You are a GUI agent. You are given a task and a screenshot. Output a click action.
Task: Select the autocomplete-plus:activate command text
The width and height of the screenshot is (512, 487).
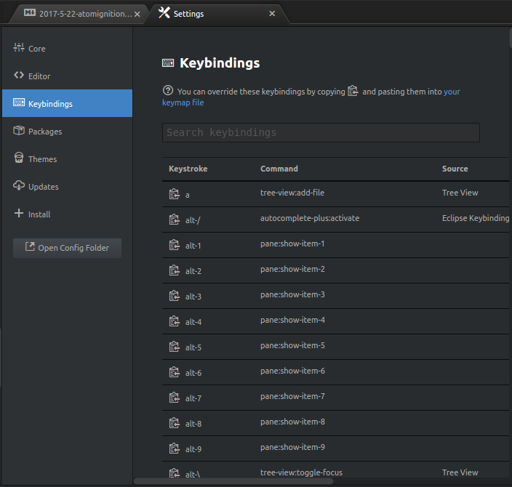pos(310,218)
